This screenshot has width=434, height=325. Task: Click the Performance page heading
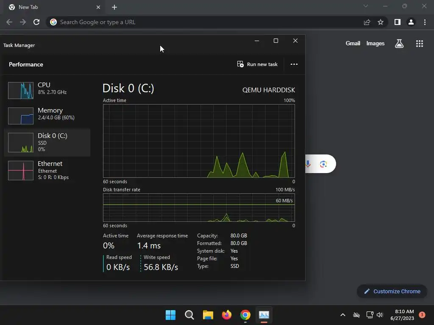pyautogui.click(x=26, y=64)
